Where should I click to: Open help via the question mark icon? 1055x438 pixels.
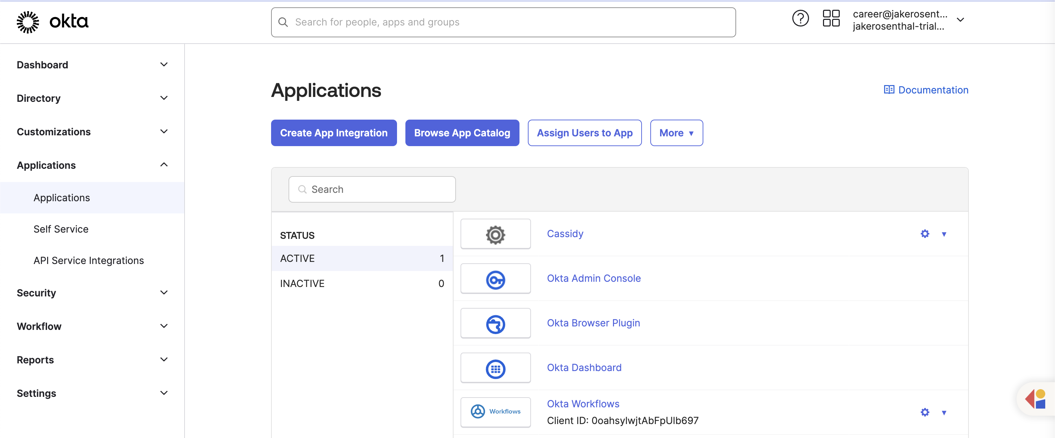coord(801,18)
